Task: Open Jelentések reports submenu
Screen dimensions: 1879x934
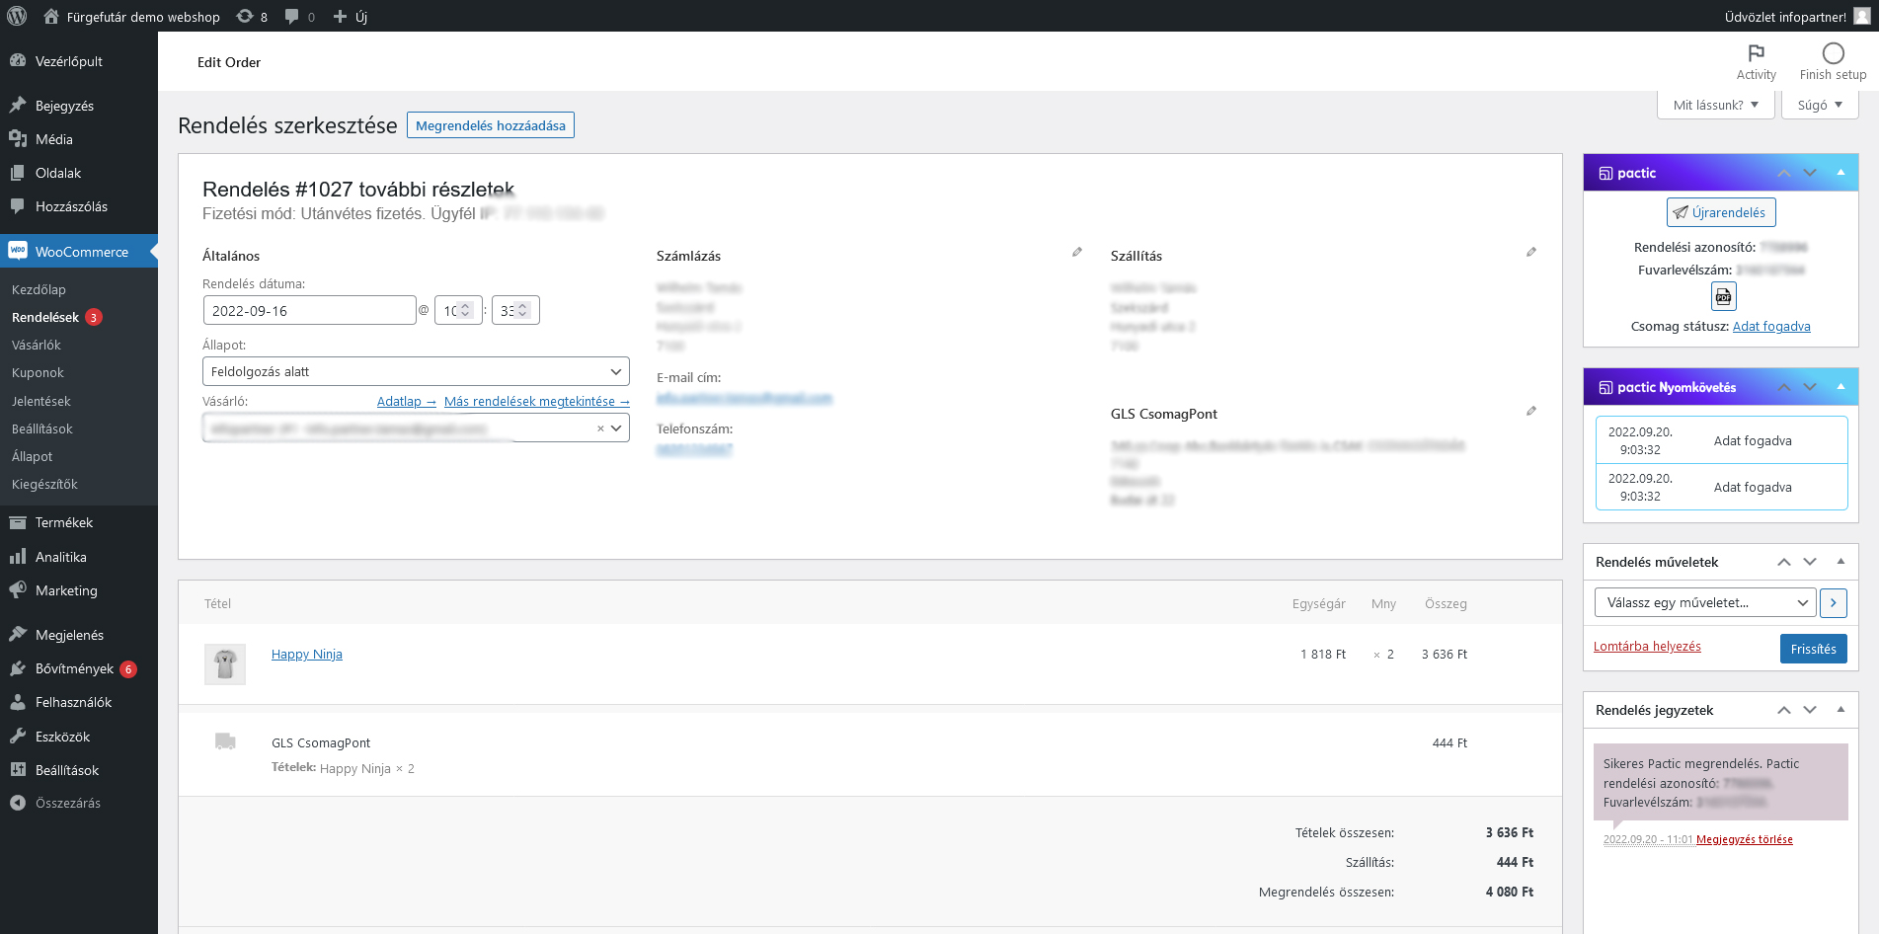Action: (41, 401)
